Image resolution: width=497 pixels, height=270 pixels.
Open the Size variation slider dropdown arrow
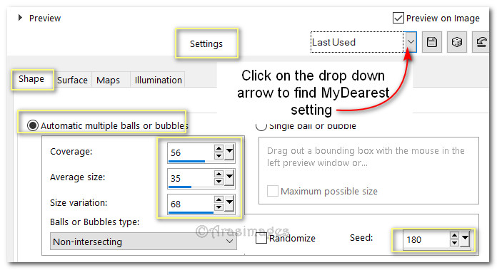(x=229, y=203)
